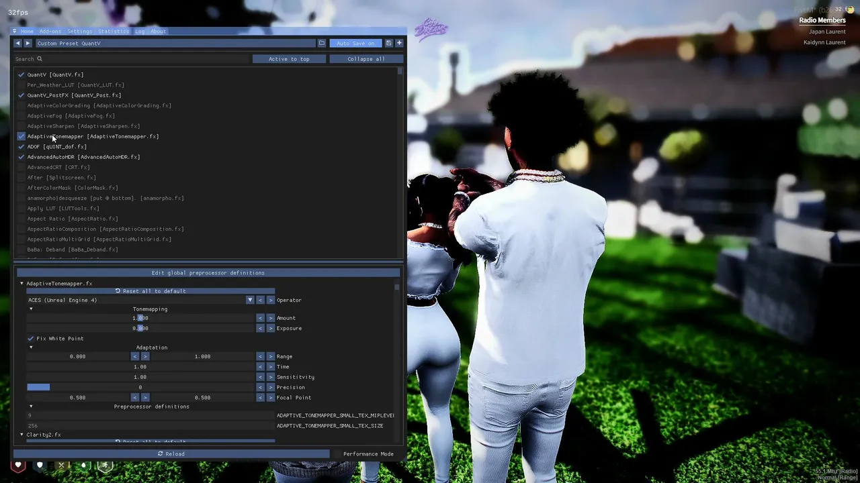Decrease Precision with its left arrow
This screenshot has width=860, height=483.
(x=260, y=387)
